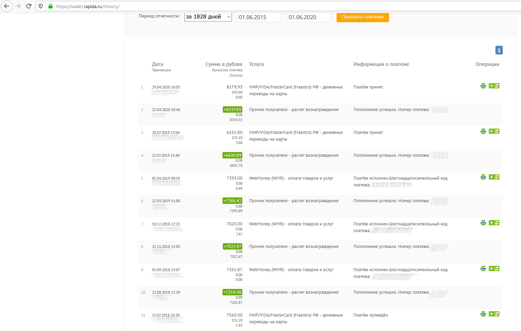Repeat the 28.07.2019 23:04 card transfer
Viewport: 521px width, 331px height.
point(494,131)
